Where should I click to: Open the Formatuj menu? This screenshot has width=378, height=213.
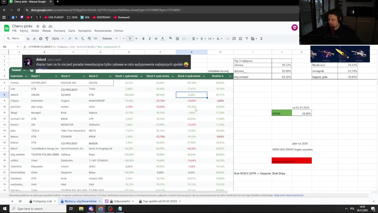[x=59, y=31]
